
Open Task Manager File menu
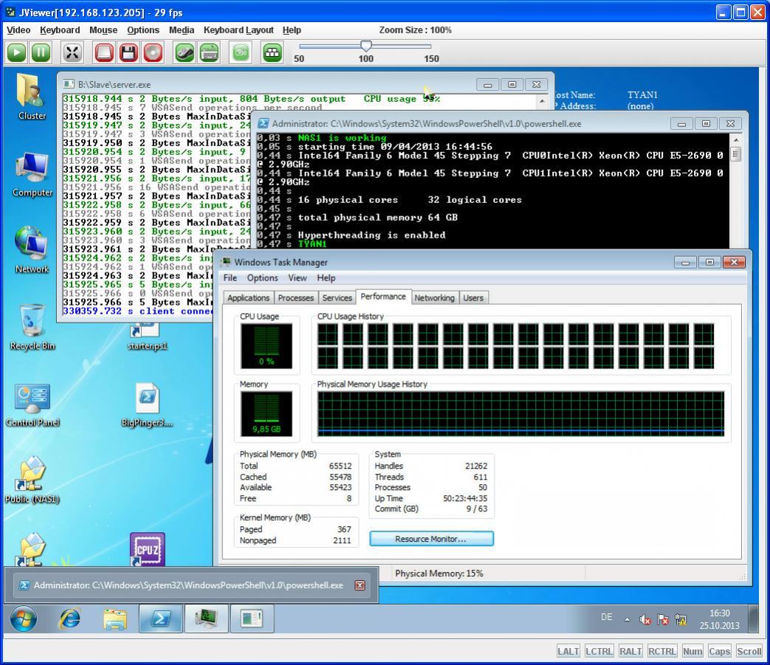pyautogui.click(x=230, y=278)
